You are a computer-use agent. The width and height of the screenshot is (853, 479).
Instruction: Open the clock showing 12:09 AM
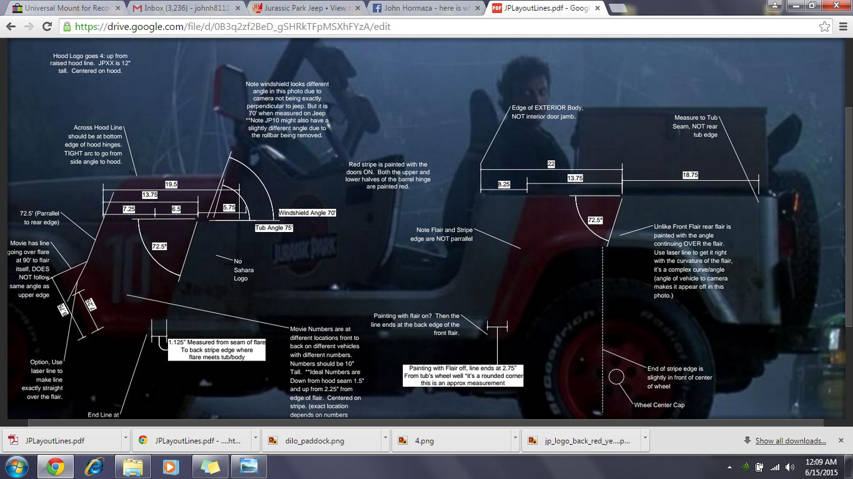(x=821, y=467)
